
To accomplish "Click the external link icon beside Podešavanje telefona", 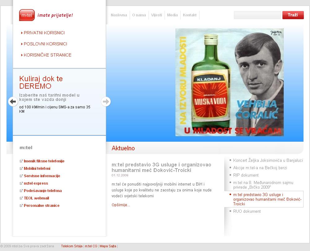I will click(x=21, y=190).
